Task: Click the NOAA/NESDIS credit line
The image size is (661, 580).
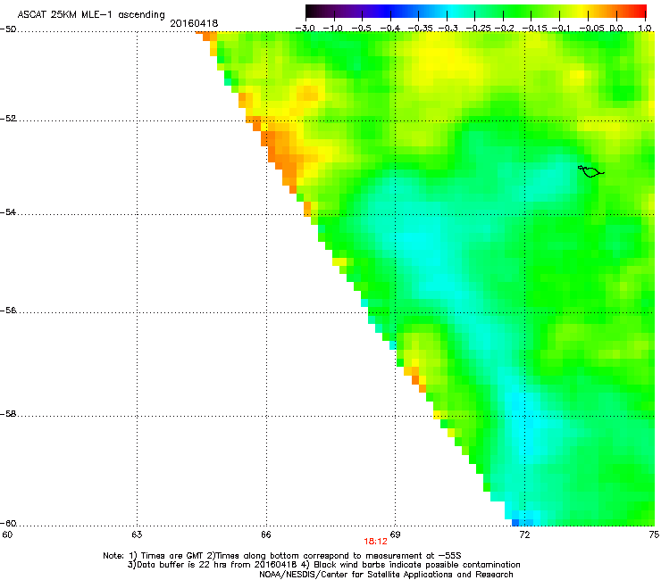Action: (386, 575)
